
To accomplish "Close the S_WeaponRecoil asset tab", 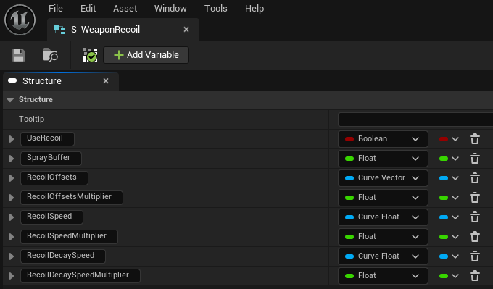I will 186,29.
